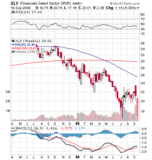Click the Volume bars legend icon
Viewport: 152px width, 160px height.
click(13, 51)
